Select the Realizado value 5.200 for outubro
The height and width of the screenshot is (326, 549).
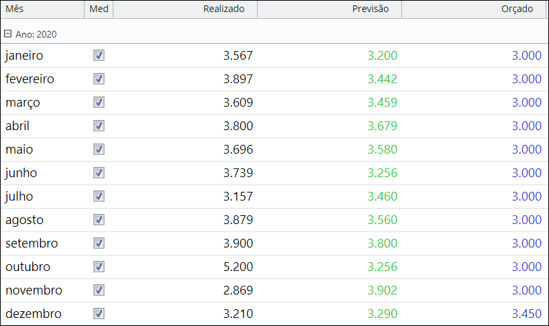coord(238,266)
